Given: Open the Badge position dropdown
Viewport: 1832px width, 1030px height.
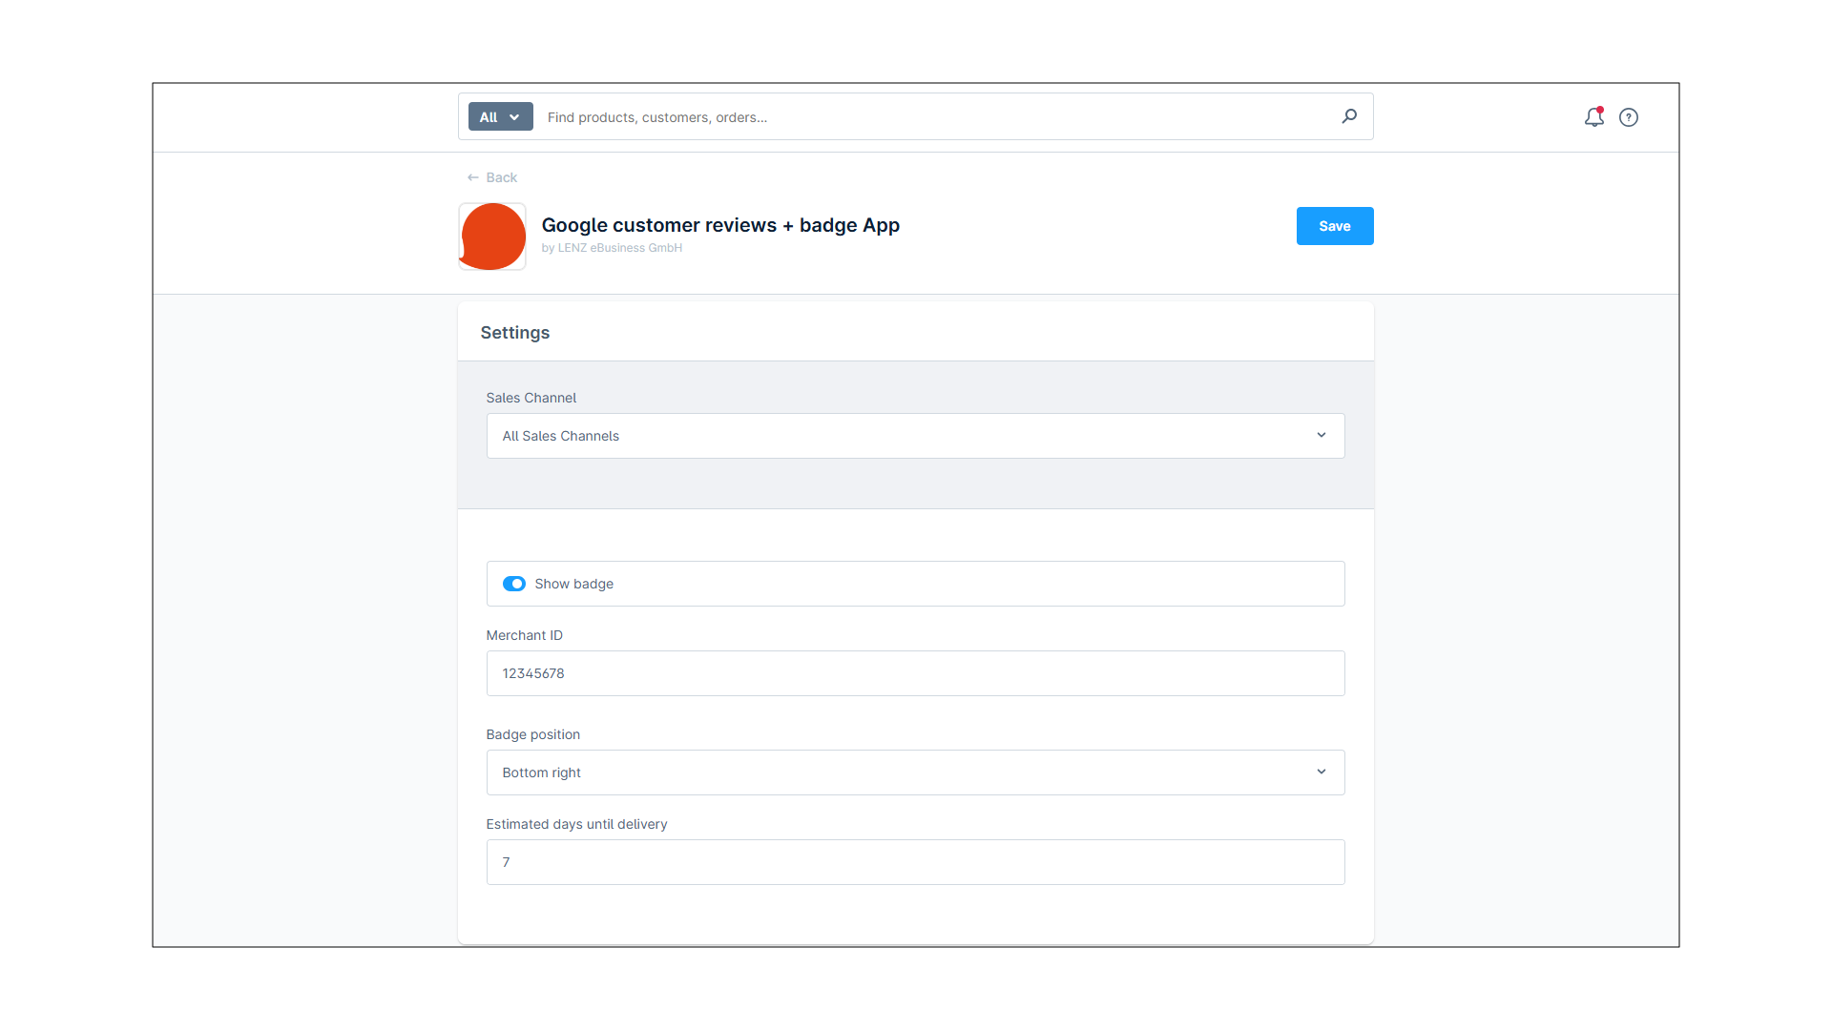Looking at the screenshot, I should [x=916, y=772].
